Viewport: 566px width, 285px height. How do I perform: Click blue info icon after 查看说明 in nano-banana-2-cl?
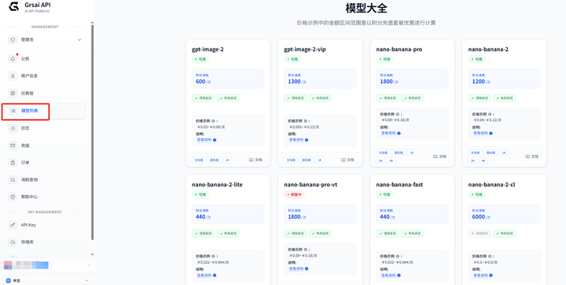[491, 276]
